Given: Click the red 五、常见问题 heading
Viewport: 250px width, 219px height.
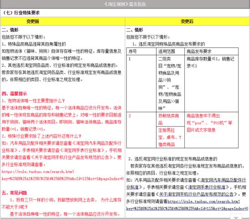Looking at the screenshot, I should pyautogui.click(x=15, y=193).
